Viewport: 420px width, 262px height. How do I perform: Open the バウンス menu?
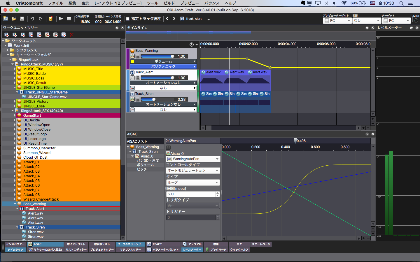[x=212, y=3]
